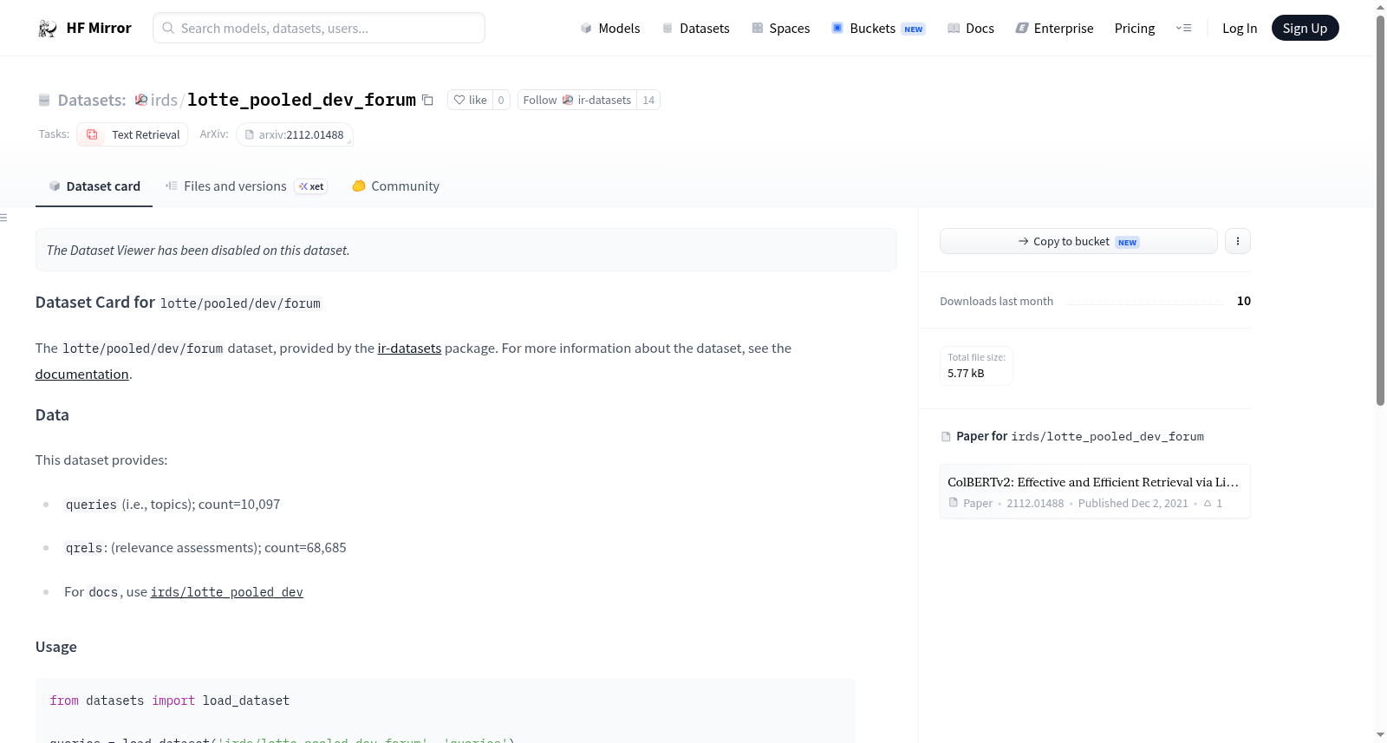Screen dimensions: 1387x743
Task: Open the irds/lotte_pooled_dev link
Action: (x=227, y=592)
